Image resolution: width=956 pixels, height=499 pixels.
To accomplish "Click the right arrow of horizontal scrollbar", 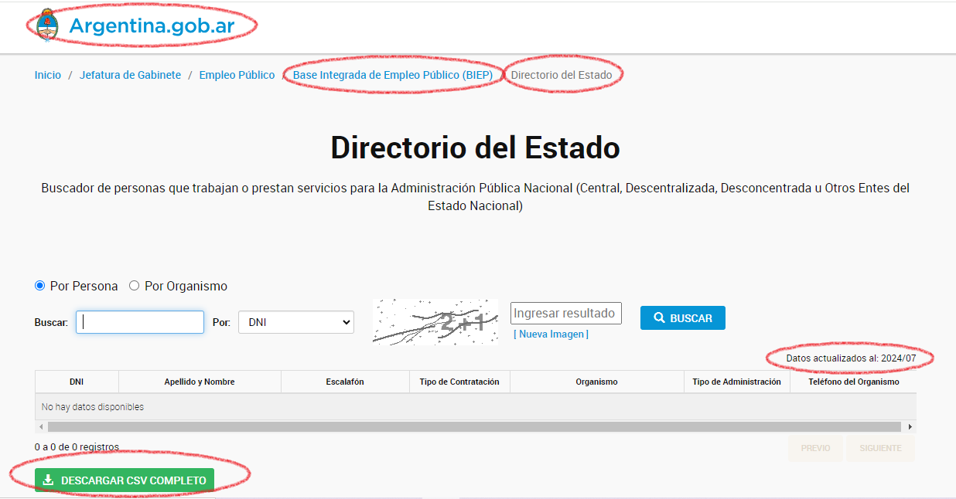I will [x=910, y=426].
